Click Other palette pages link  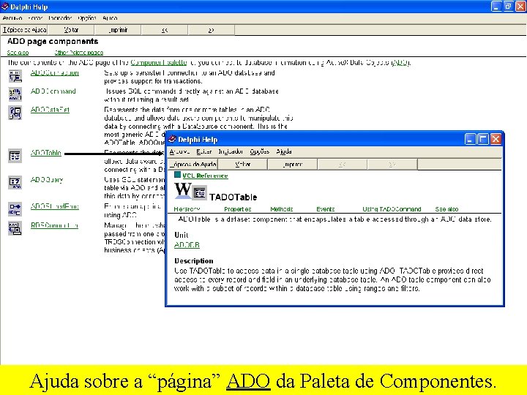pos(79,53)
